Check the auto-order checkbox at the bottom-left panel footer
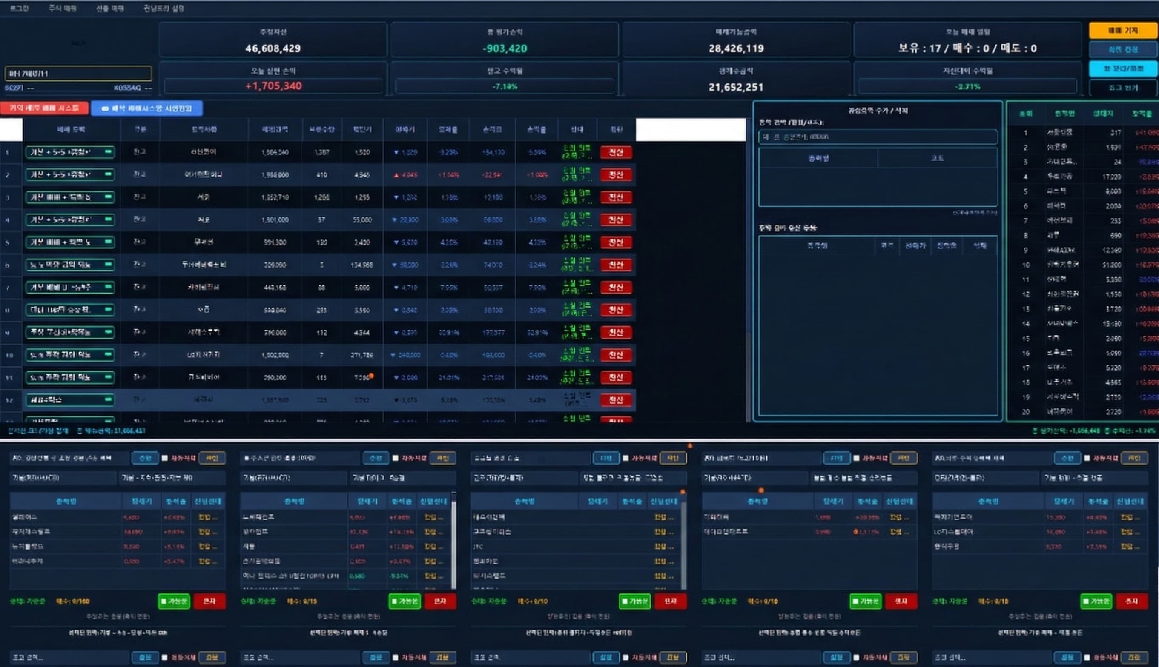 (x=165, y=657)
